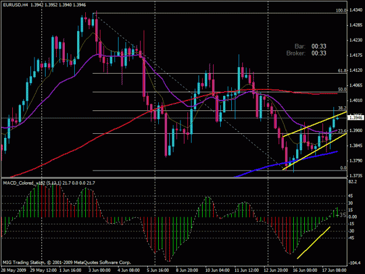Click the 11 Jun 12:00 time label
This screenshot has width=365, height=274.
246,270
